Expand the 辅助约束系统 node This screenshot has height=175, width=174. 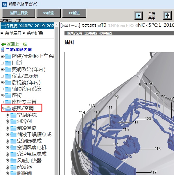(x=2, y=89)
